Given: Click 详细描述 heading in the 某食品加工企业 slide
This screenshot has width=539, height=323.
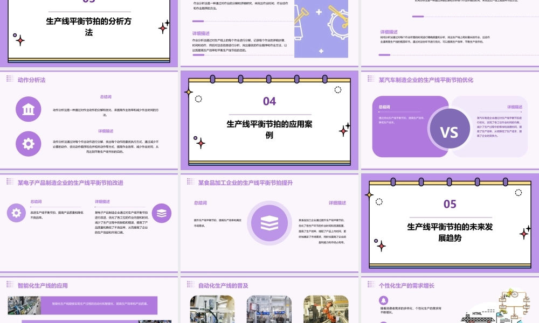Looking at the screenshot, I should 337,203.
